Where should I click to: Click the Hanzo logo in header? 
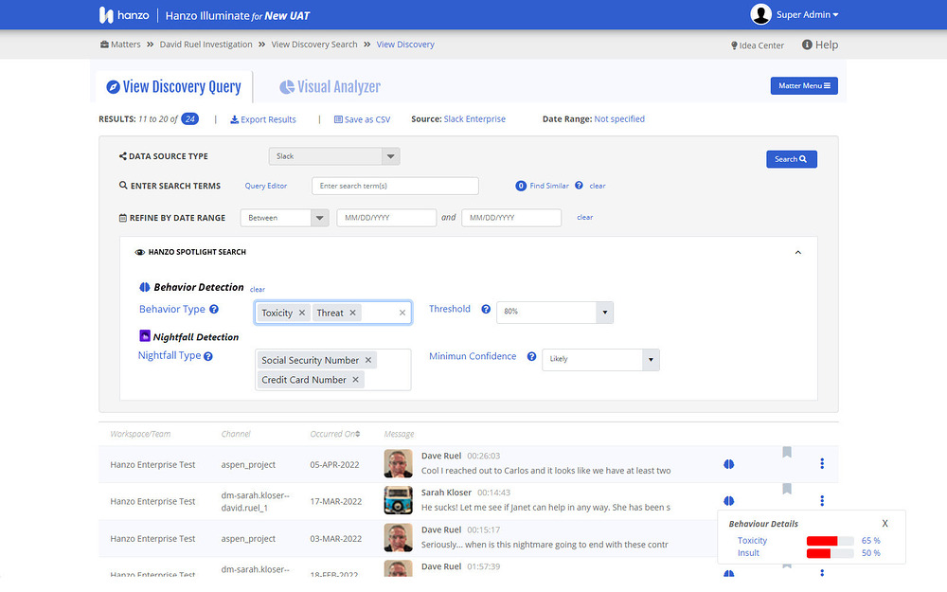pyautogui.click(x=124, y=15)
